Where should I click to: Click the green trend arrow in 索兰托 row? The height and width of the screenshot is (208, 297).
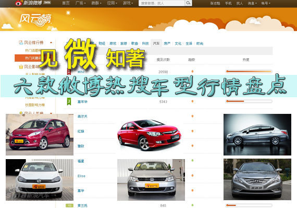coord(192,205)
